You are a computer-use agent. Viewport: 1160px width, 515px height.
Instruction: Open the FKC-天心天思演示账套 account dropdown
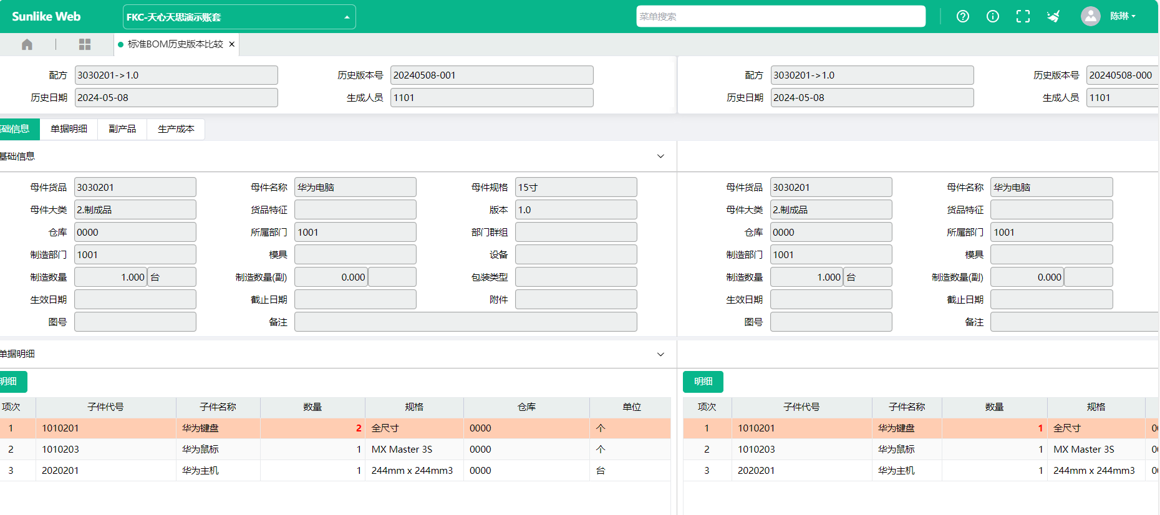(x=239, y=17)
